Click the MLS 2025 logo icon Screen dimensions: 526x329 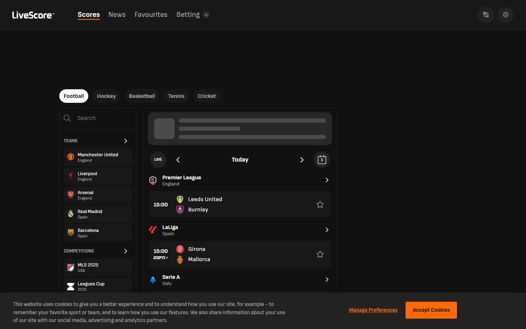pyautogui.click(x=71, y=267)
